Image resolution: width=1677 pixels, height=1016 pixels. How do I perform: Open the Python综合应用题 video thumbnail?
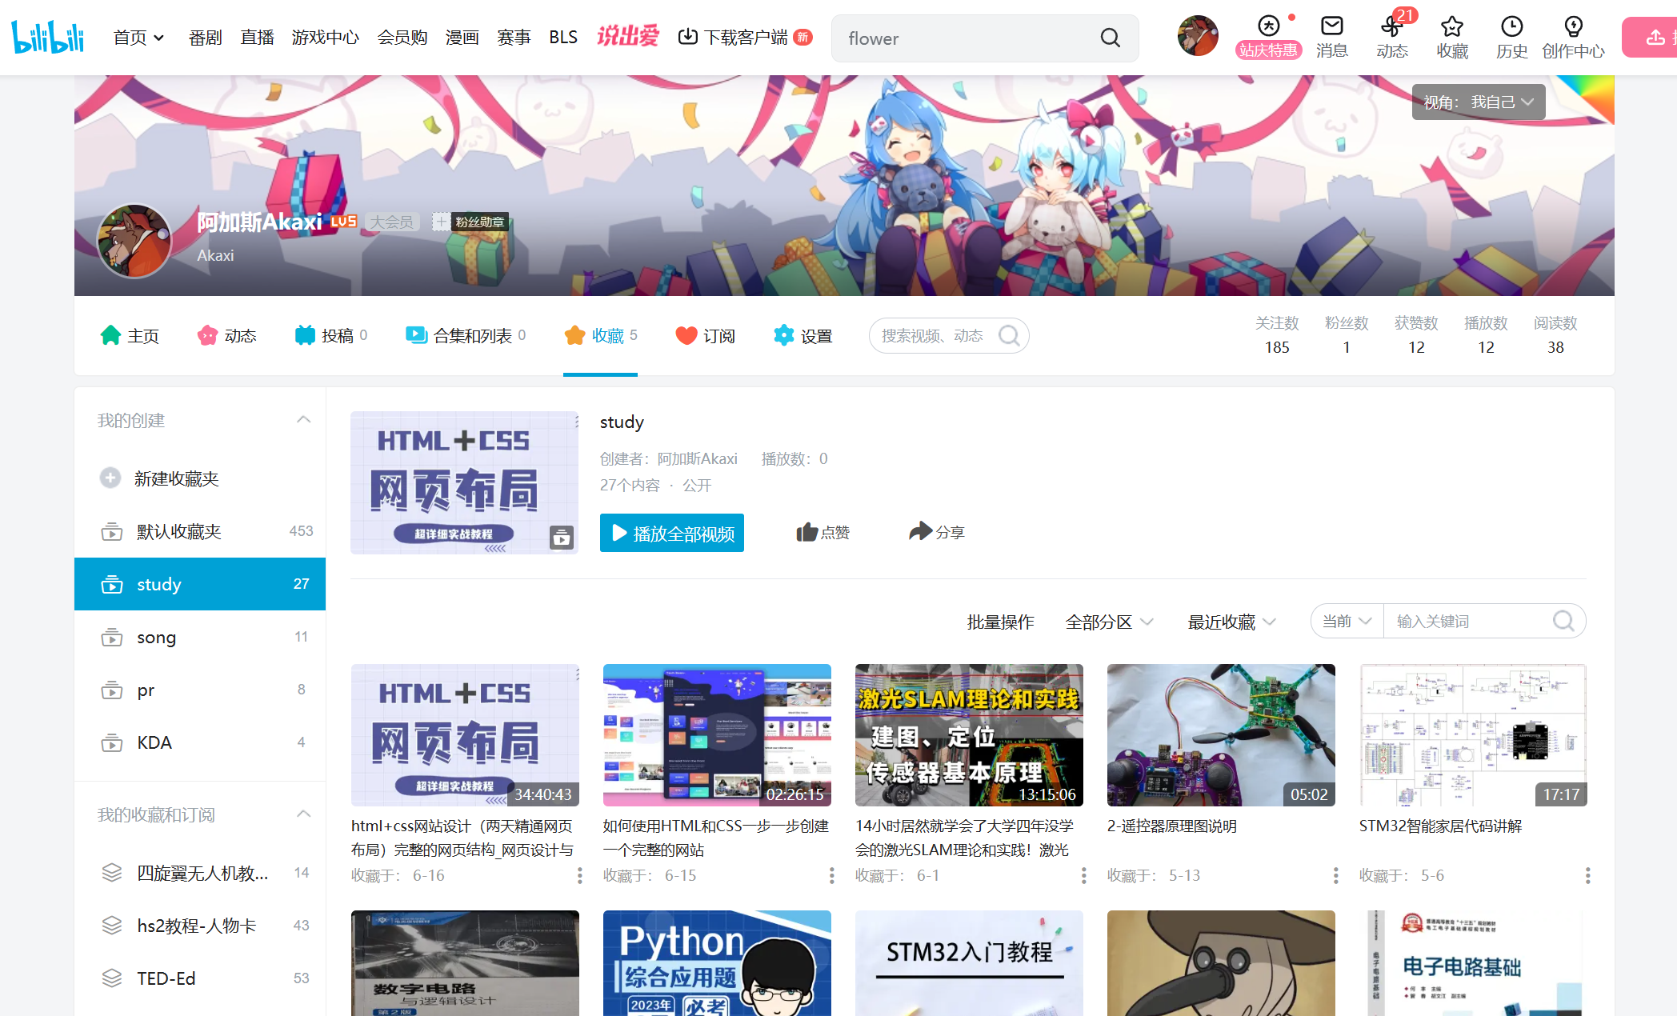tap(717, 963)
